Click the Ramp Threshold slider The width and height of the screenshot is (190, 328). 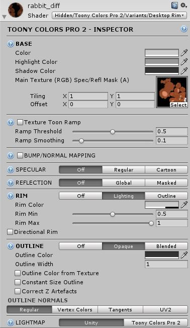pyautogui.click(x=113, y=132)
